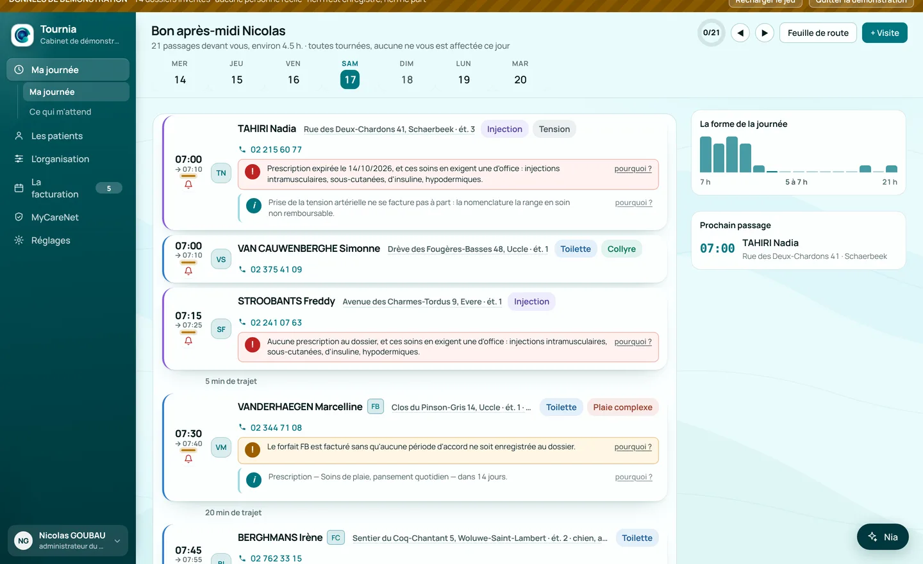923x564 pixels.
Task: Click the TN patient avatar
Action: pos(221,173)
